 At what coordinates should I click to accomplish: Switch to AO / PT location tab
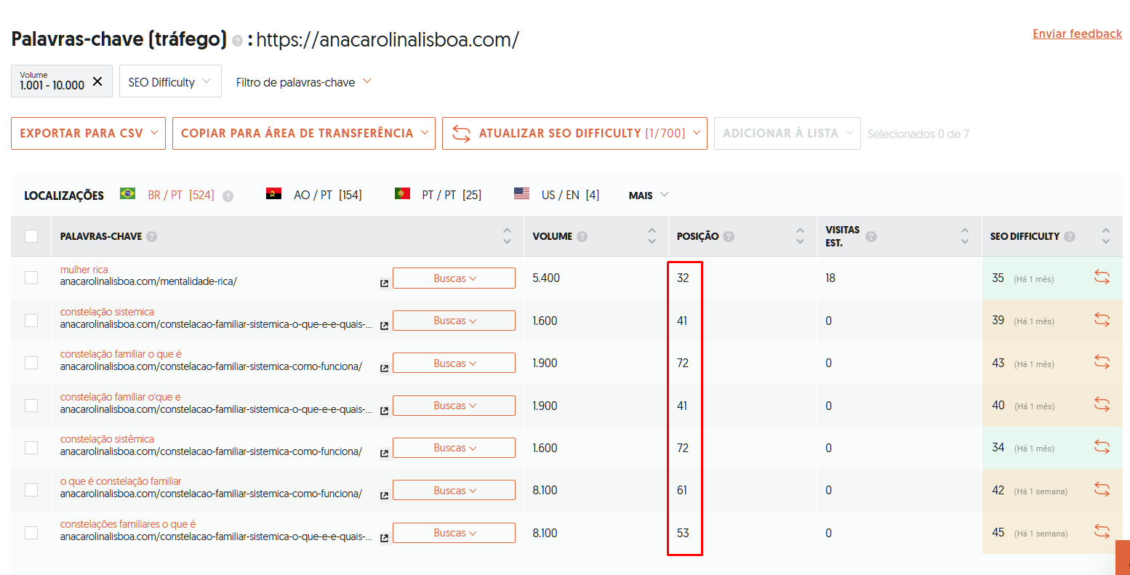pyautogui.click(x=315, y=195)
